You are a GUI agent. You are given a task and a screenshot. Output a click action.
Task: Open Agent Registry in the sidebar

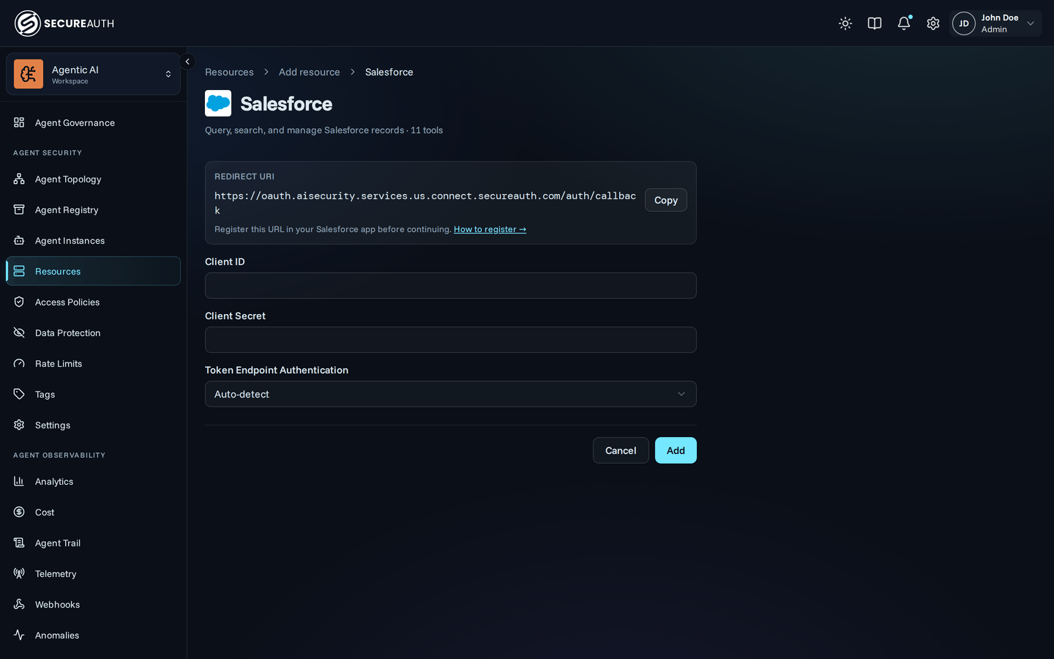tap(93, 209)
